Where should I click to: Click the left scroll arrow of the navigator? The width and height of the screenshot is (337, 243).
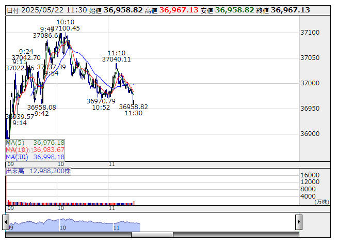pos(6,222)
